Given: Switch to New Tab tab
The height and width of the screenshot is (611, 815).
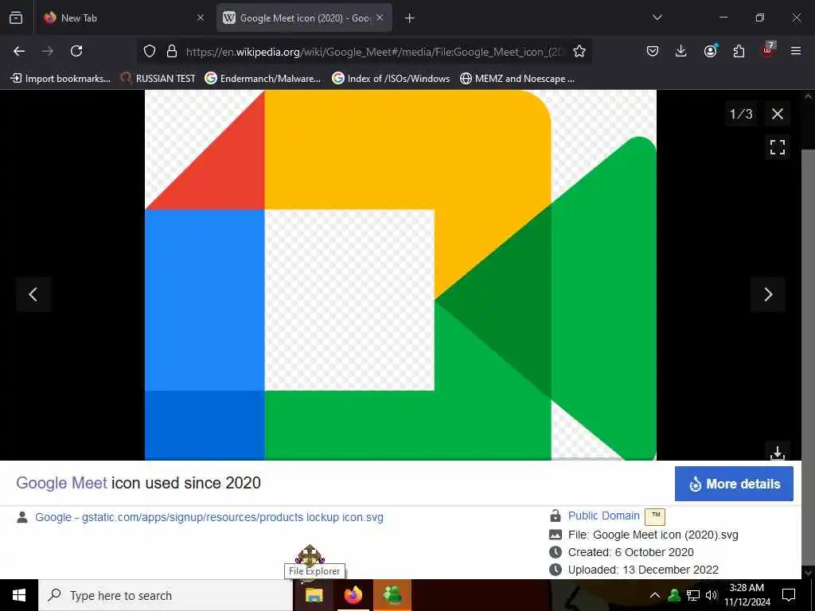Looking at the screenshot, I should [x=122, y=18].
